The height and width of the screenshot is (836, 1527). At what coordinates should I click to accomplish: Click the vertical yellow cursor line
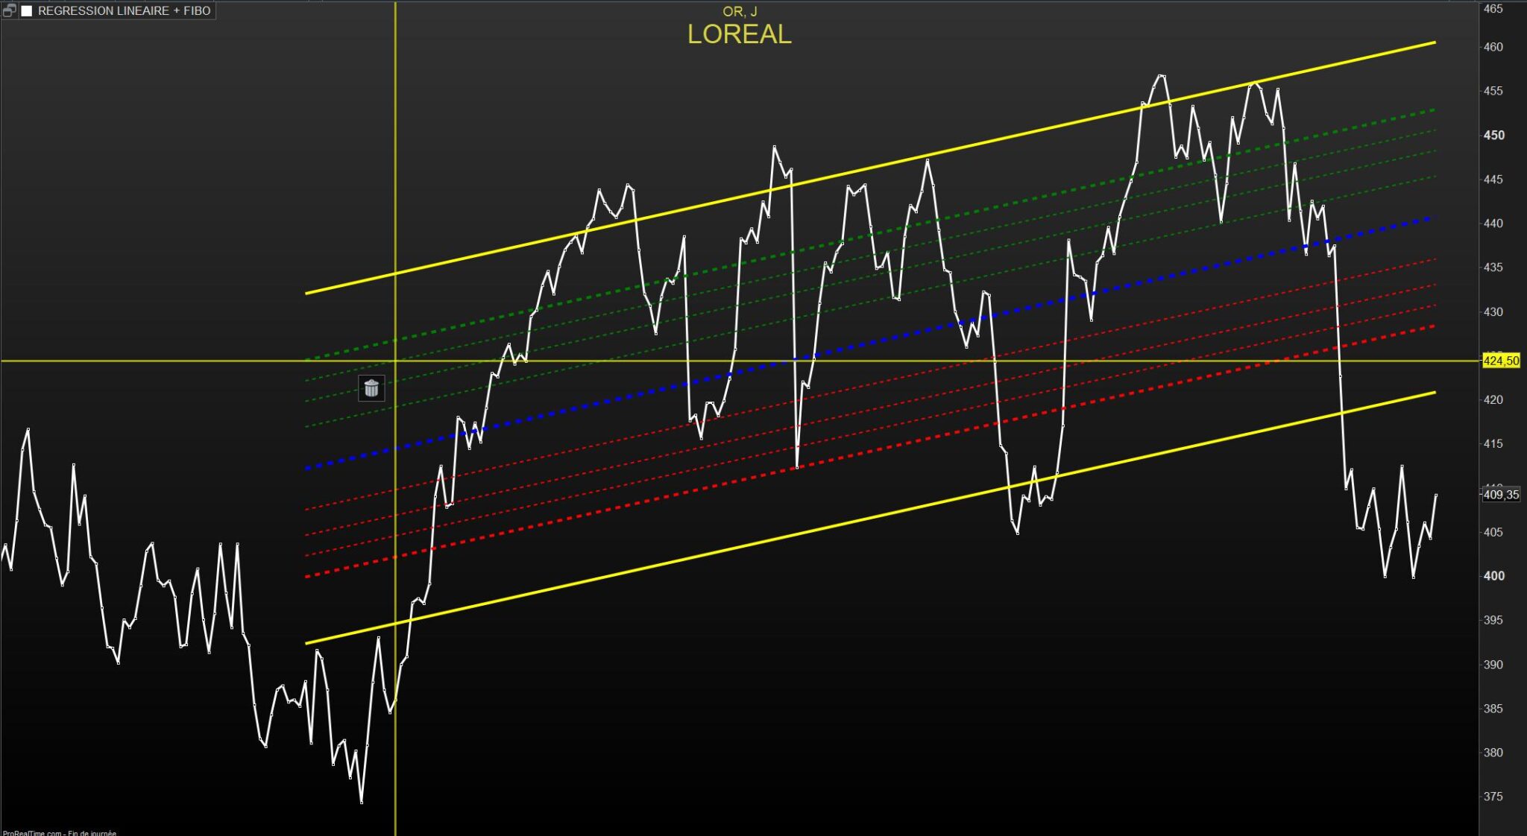pyautogui.click(x=395, y=149)
